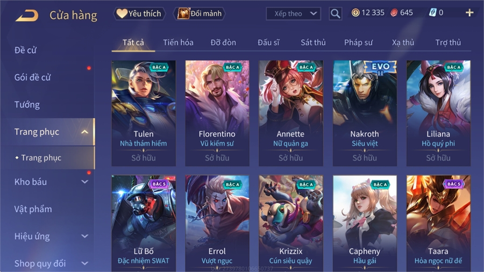
Task: Open the Taara Hỏa ngọc nữ đế skin
Action: click(438, 223)
